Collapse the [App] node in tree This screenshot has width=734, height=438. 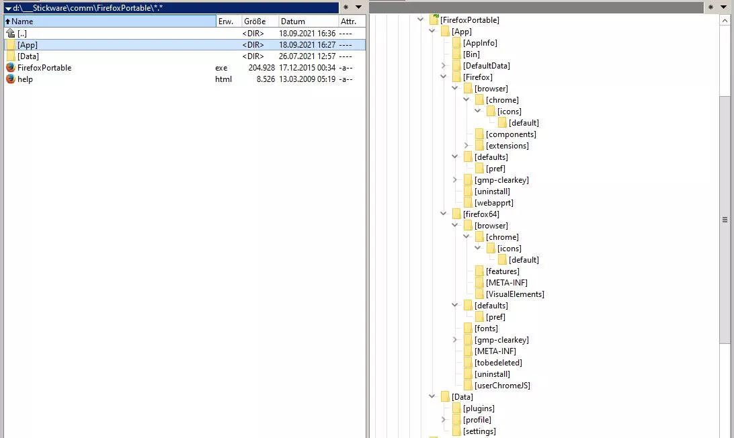coord(432,31)
